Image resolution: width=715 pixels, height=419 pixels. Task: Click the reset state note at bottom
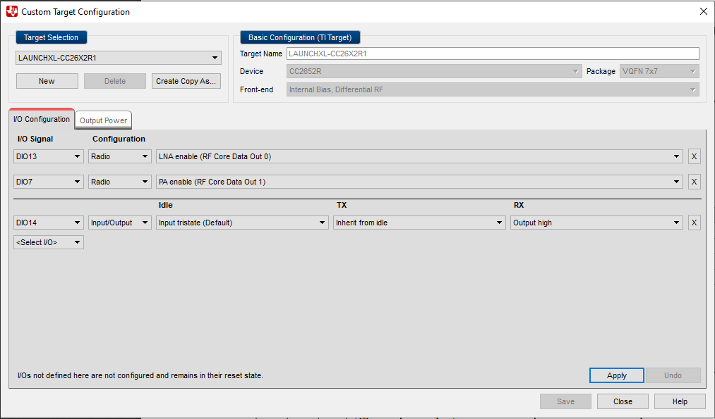pos(140,376)
